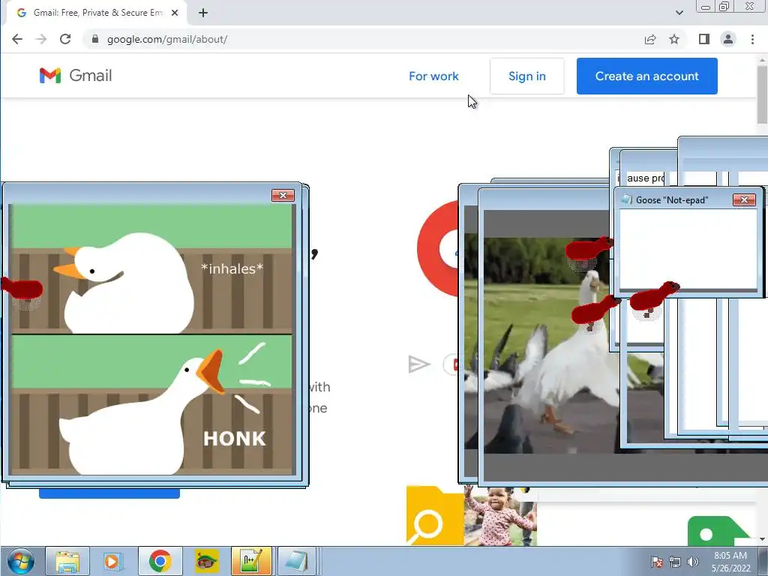The width and height of the screenshot is (768, 576).
Task: Click the gray send arrow icon on page
Action: click(x=418, y=364)
